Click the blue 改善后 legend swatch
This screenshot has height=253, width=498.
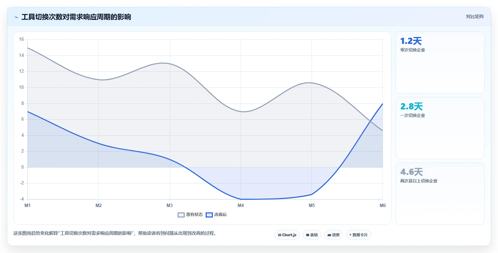(209, 215)
